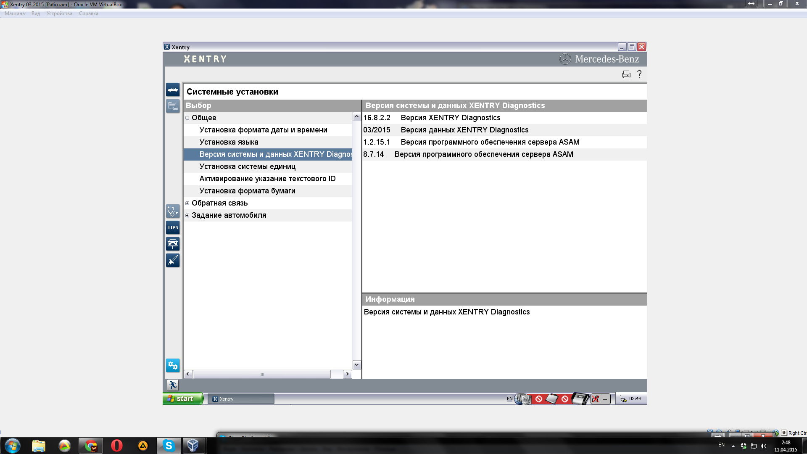Screen dimensions: 807x454
Task: Click the cable connection icon near guest clock
Action: point(623,399)
